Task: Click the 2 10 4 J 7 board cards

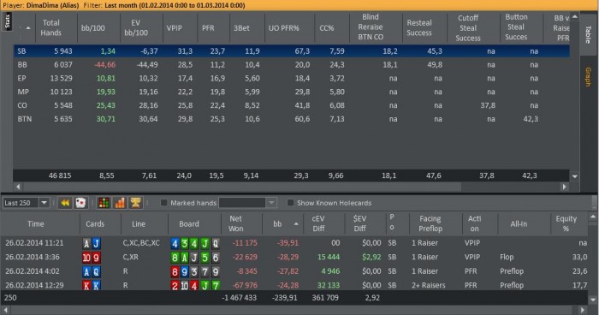Action: pyautogui.click(x=195, y=285)
